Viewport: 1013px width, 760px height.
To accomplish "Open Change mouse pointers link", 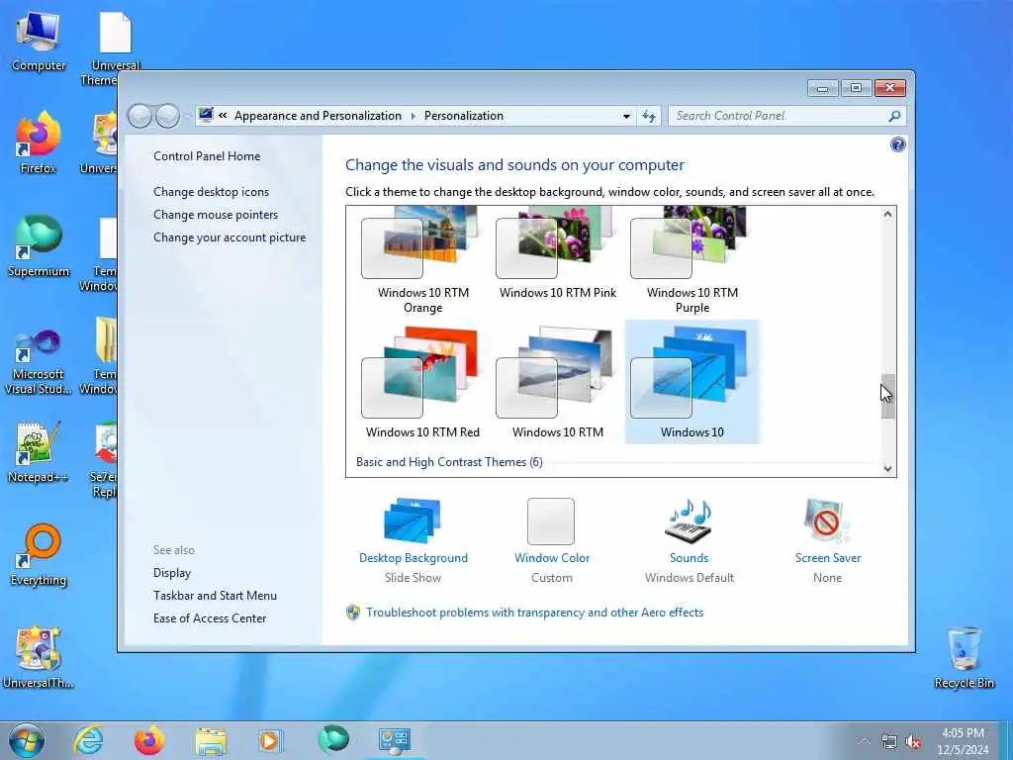I will point(215,215).
